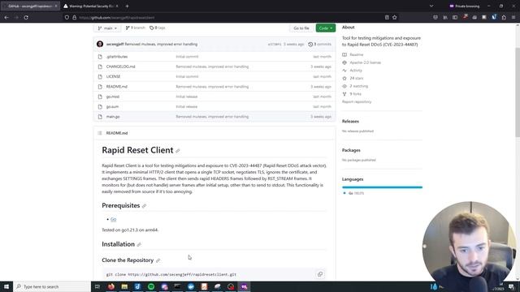The image size is (520, 292).
Task: Click the tracking protection shield icon
Action: pyautogui.click(x=67, y=18)
